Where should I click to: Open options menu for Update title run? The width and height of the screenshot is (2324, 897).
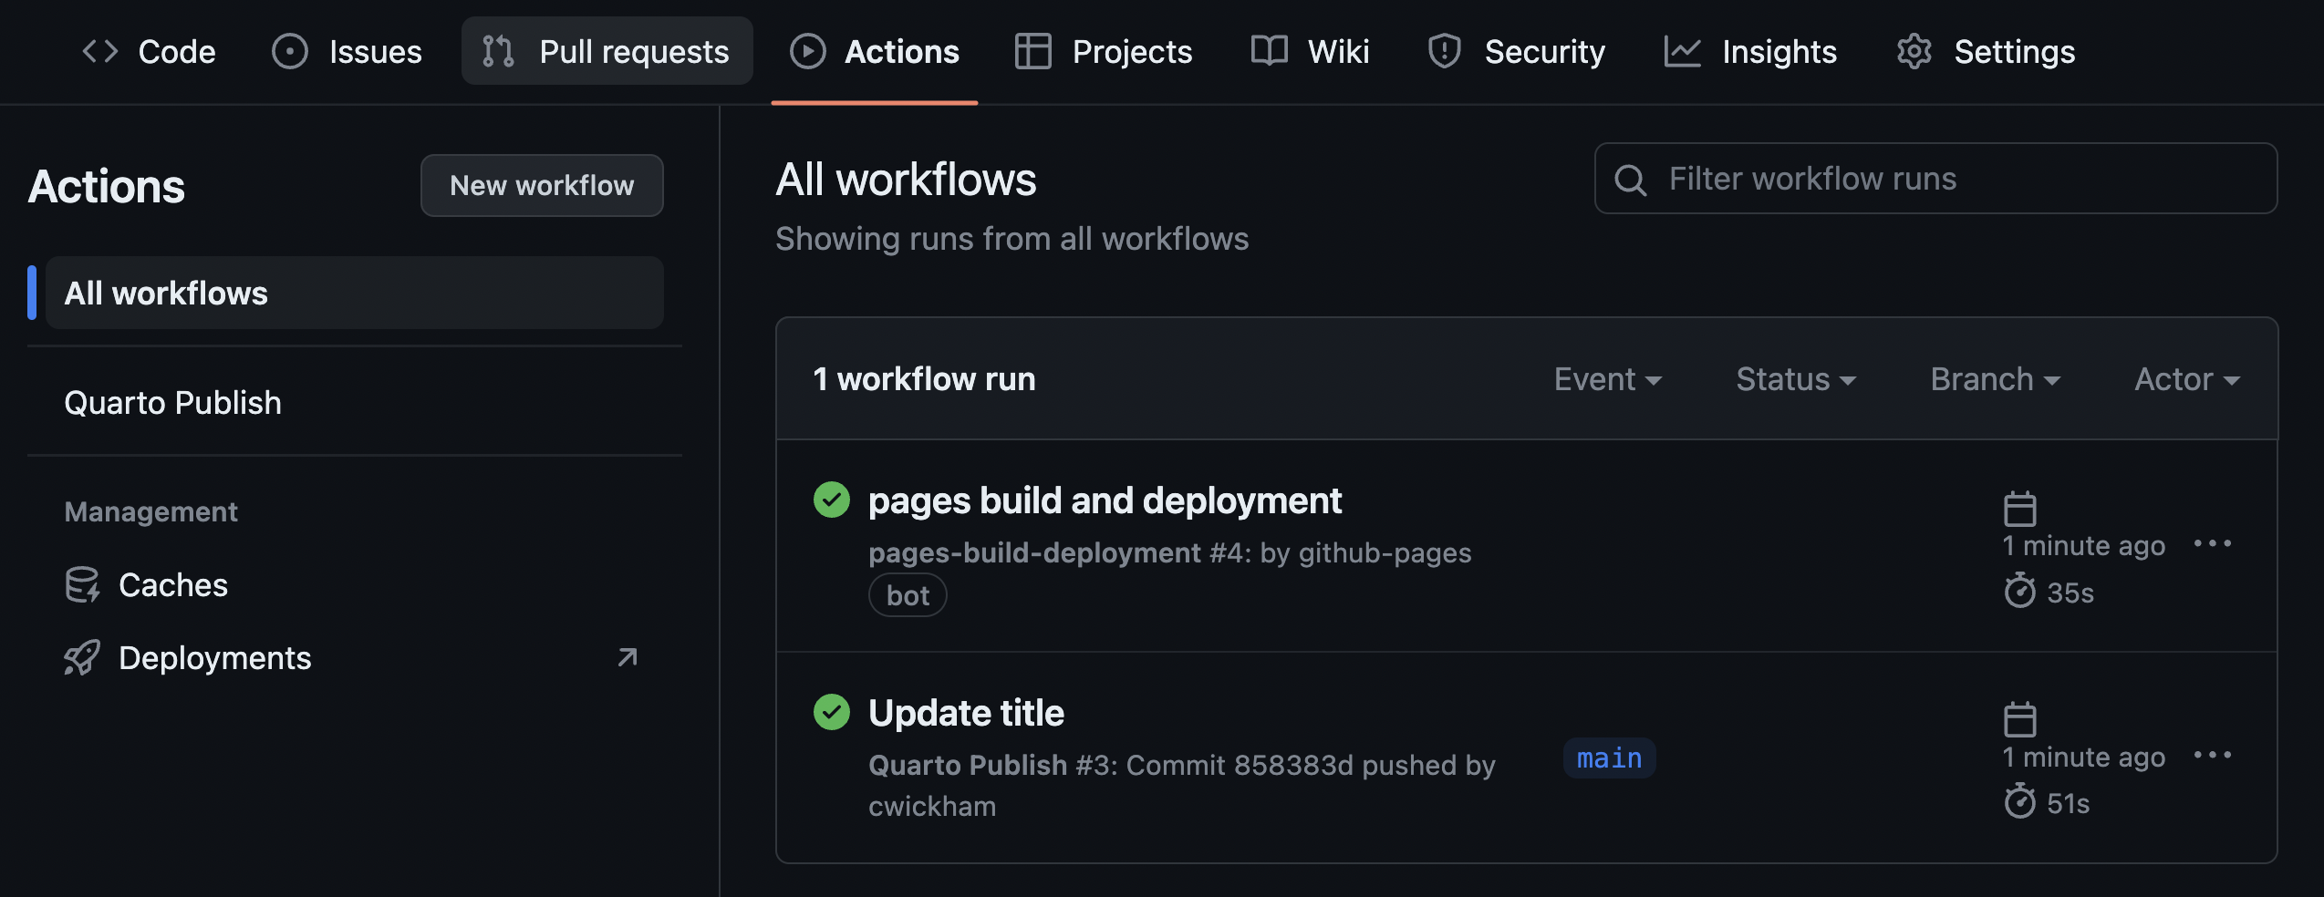tap(2214, 755)
